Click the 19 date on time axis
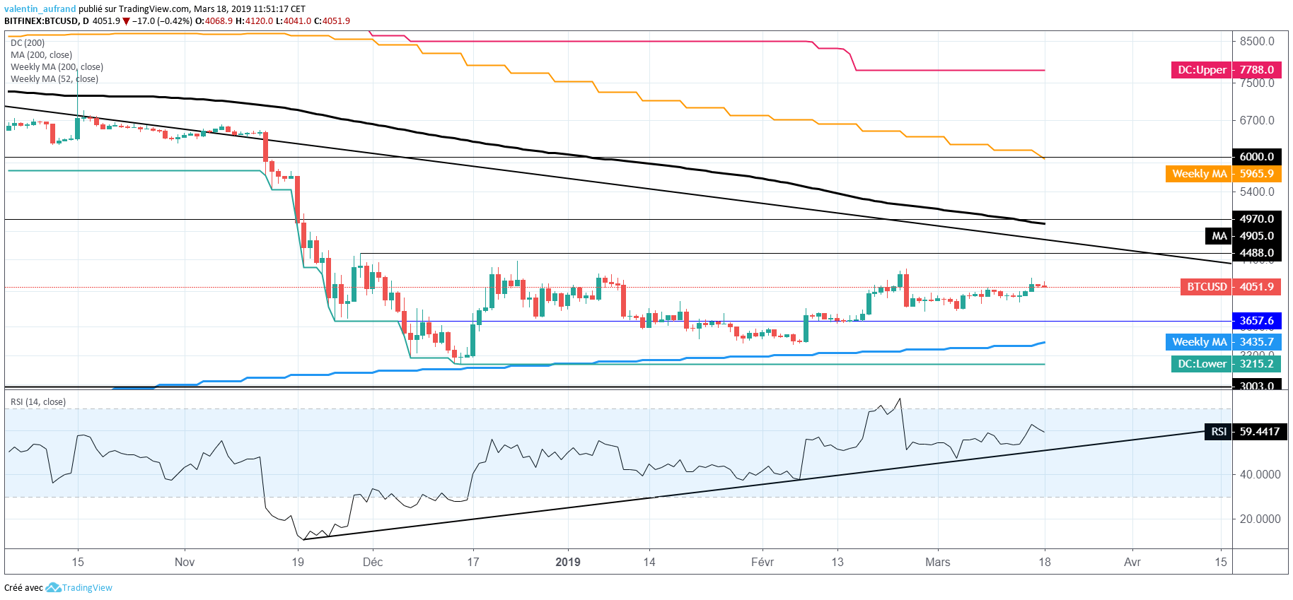This screenshot has height=600, width=1293. coord(298,563)
